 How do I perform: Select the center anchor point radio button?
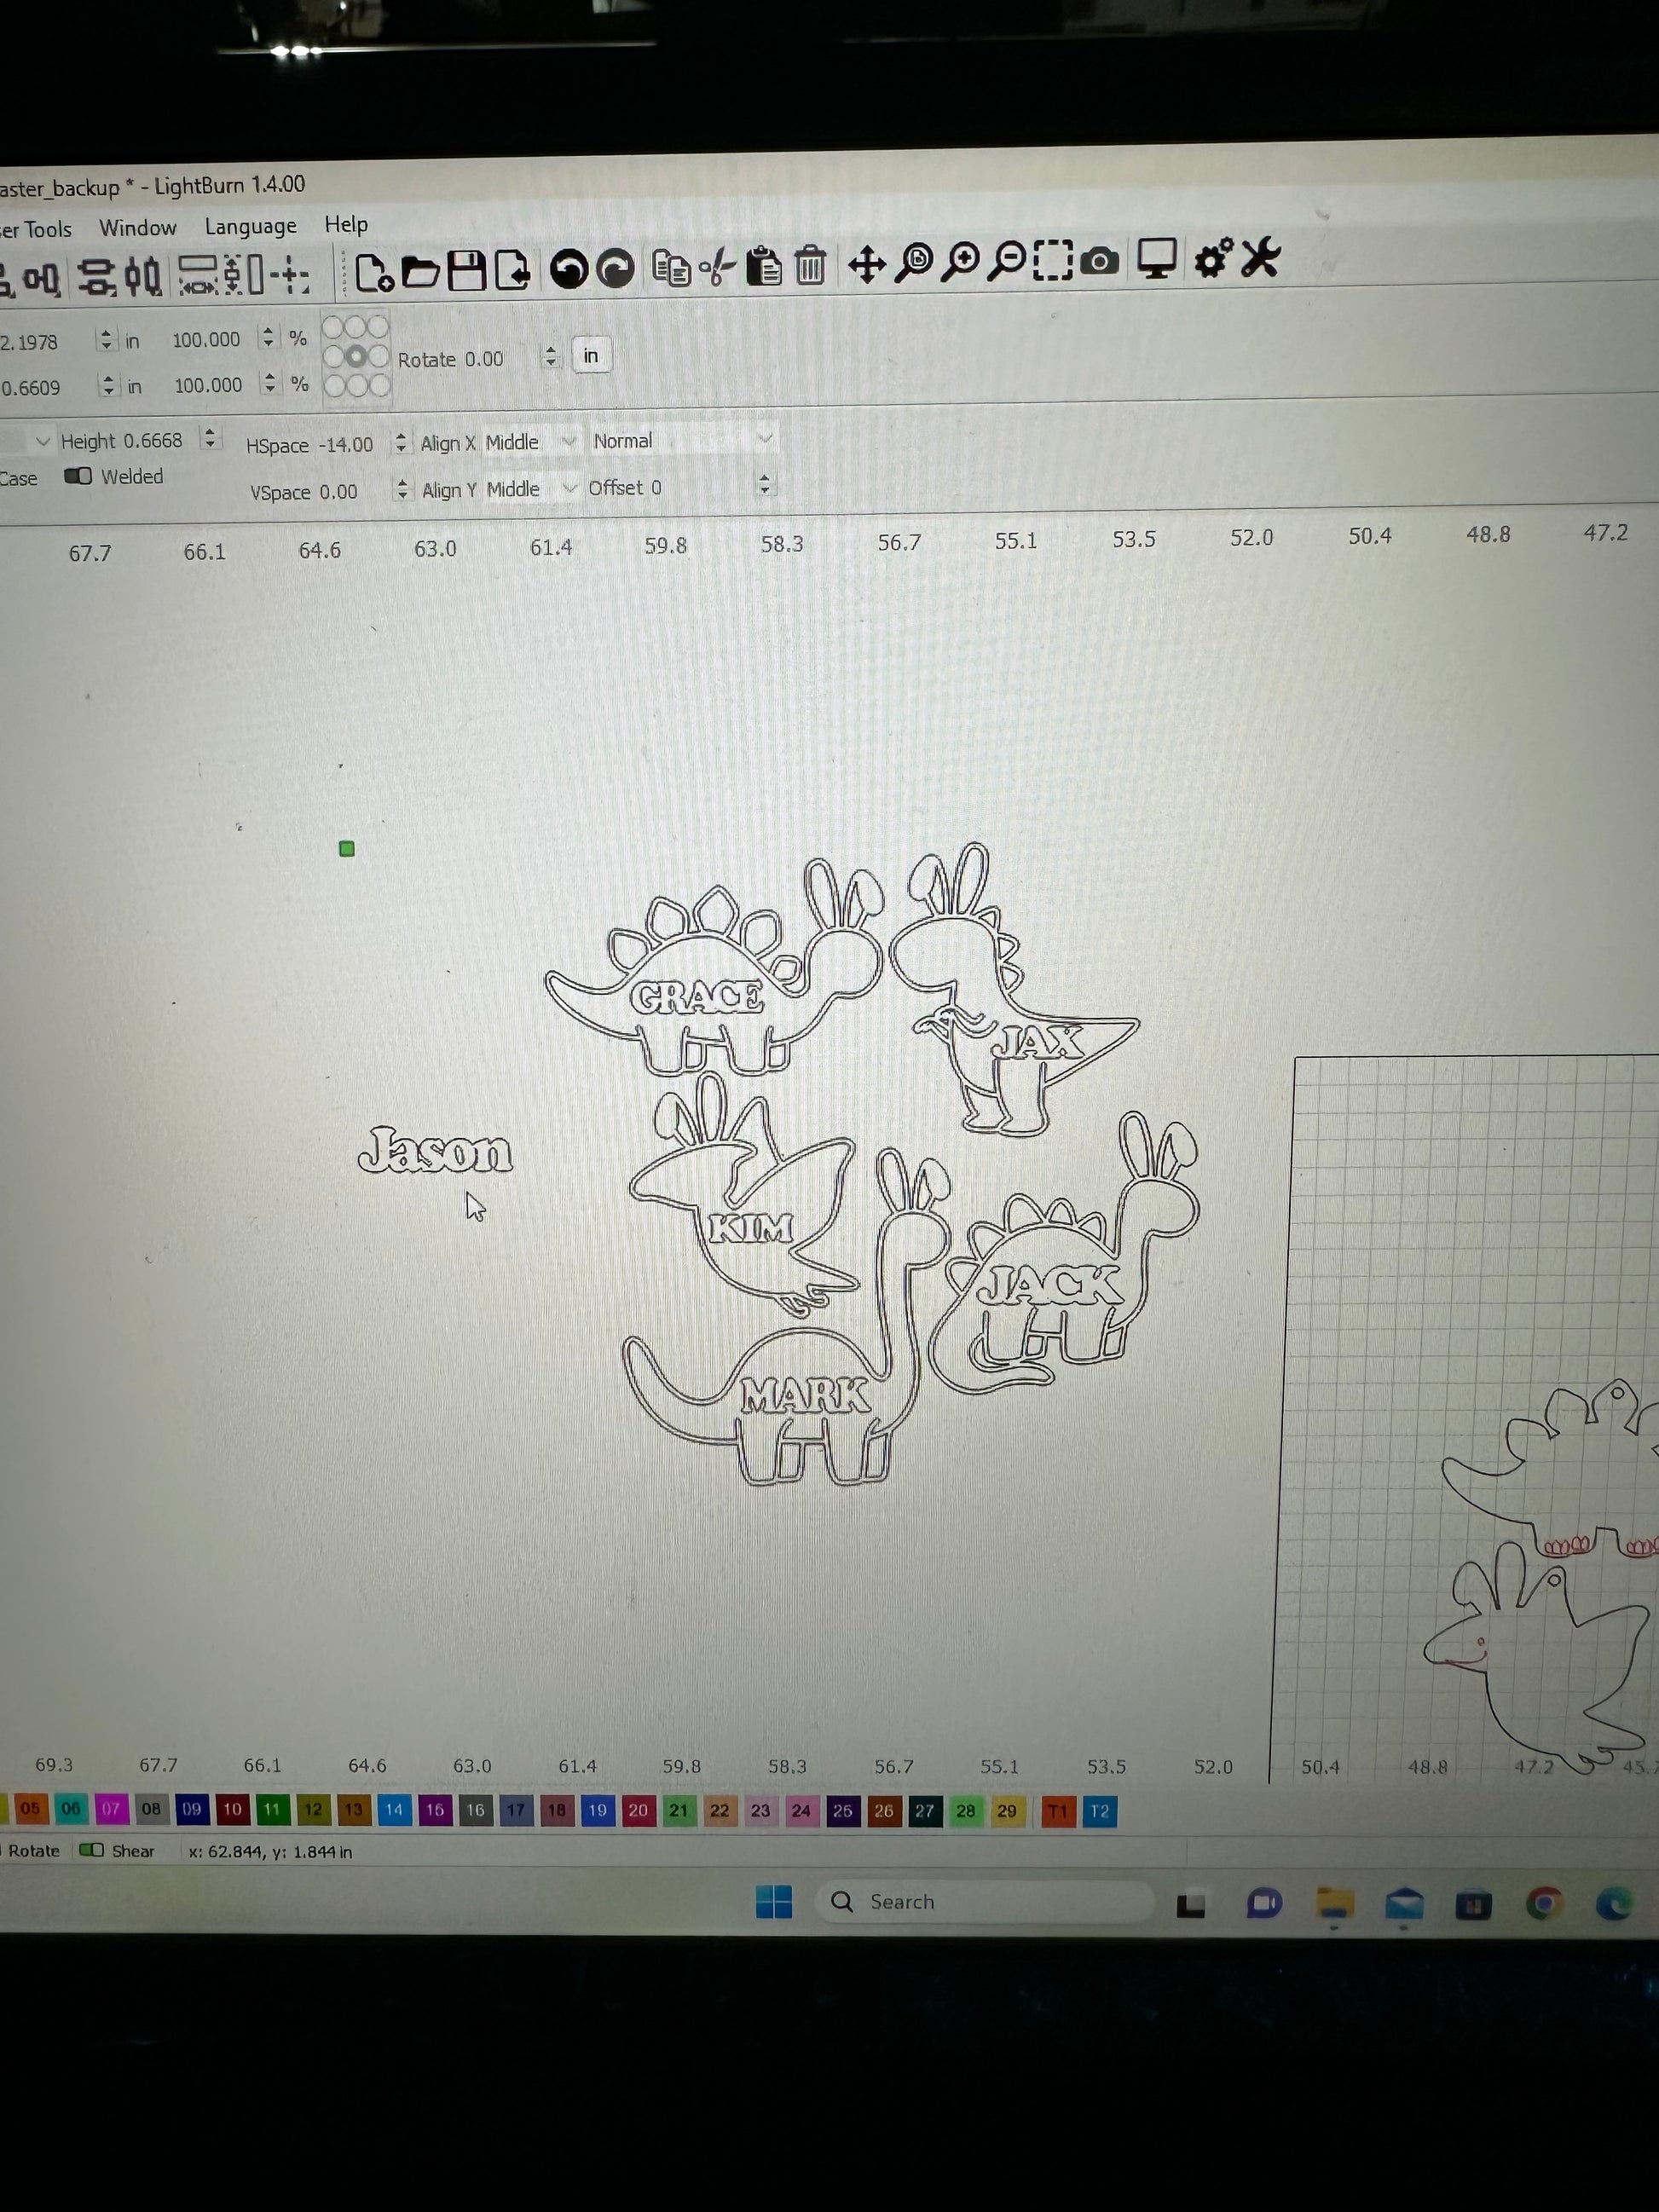[356, 356]
